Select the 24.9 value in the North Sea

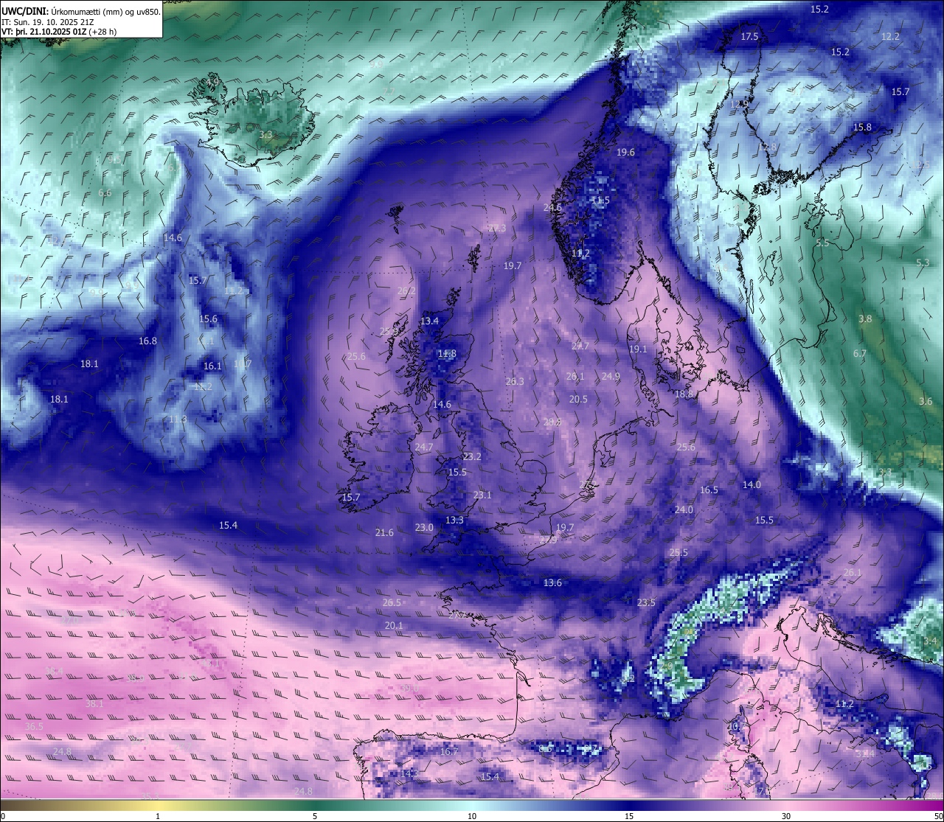(611, 377)
